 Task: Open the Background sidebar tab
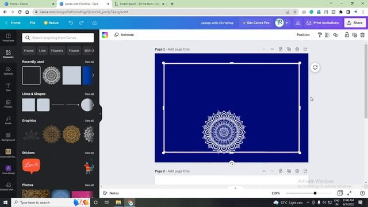click(8, 137)
